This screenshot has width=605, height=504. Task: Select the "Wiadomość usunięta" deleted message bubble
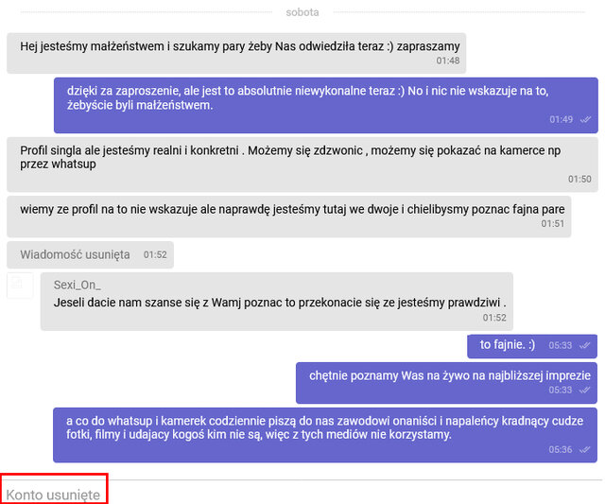(x=75, y=254)
